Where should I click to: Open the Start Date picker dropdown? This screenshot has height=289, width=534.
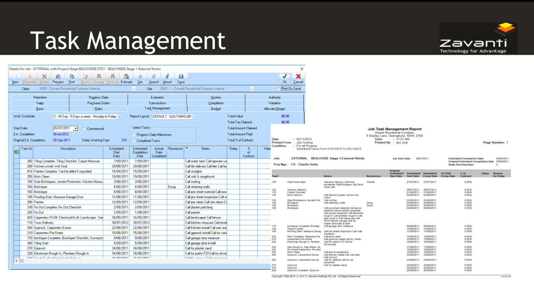pyautogui.click(x=76, y=128)
